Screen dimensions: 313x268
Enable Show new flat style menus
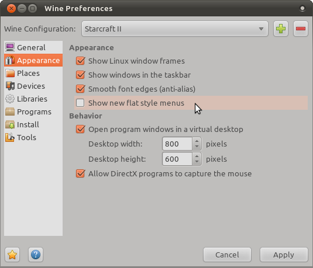pyautogui.click(x=80, y=103)
